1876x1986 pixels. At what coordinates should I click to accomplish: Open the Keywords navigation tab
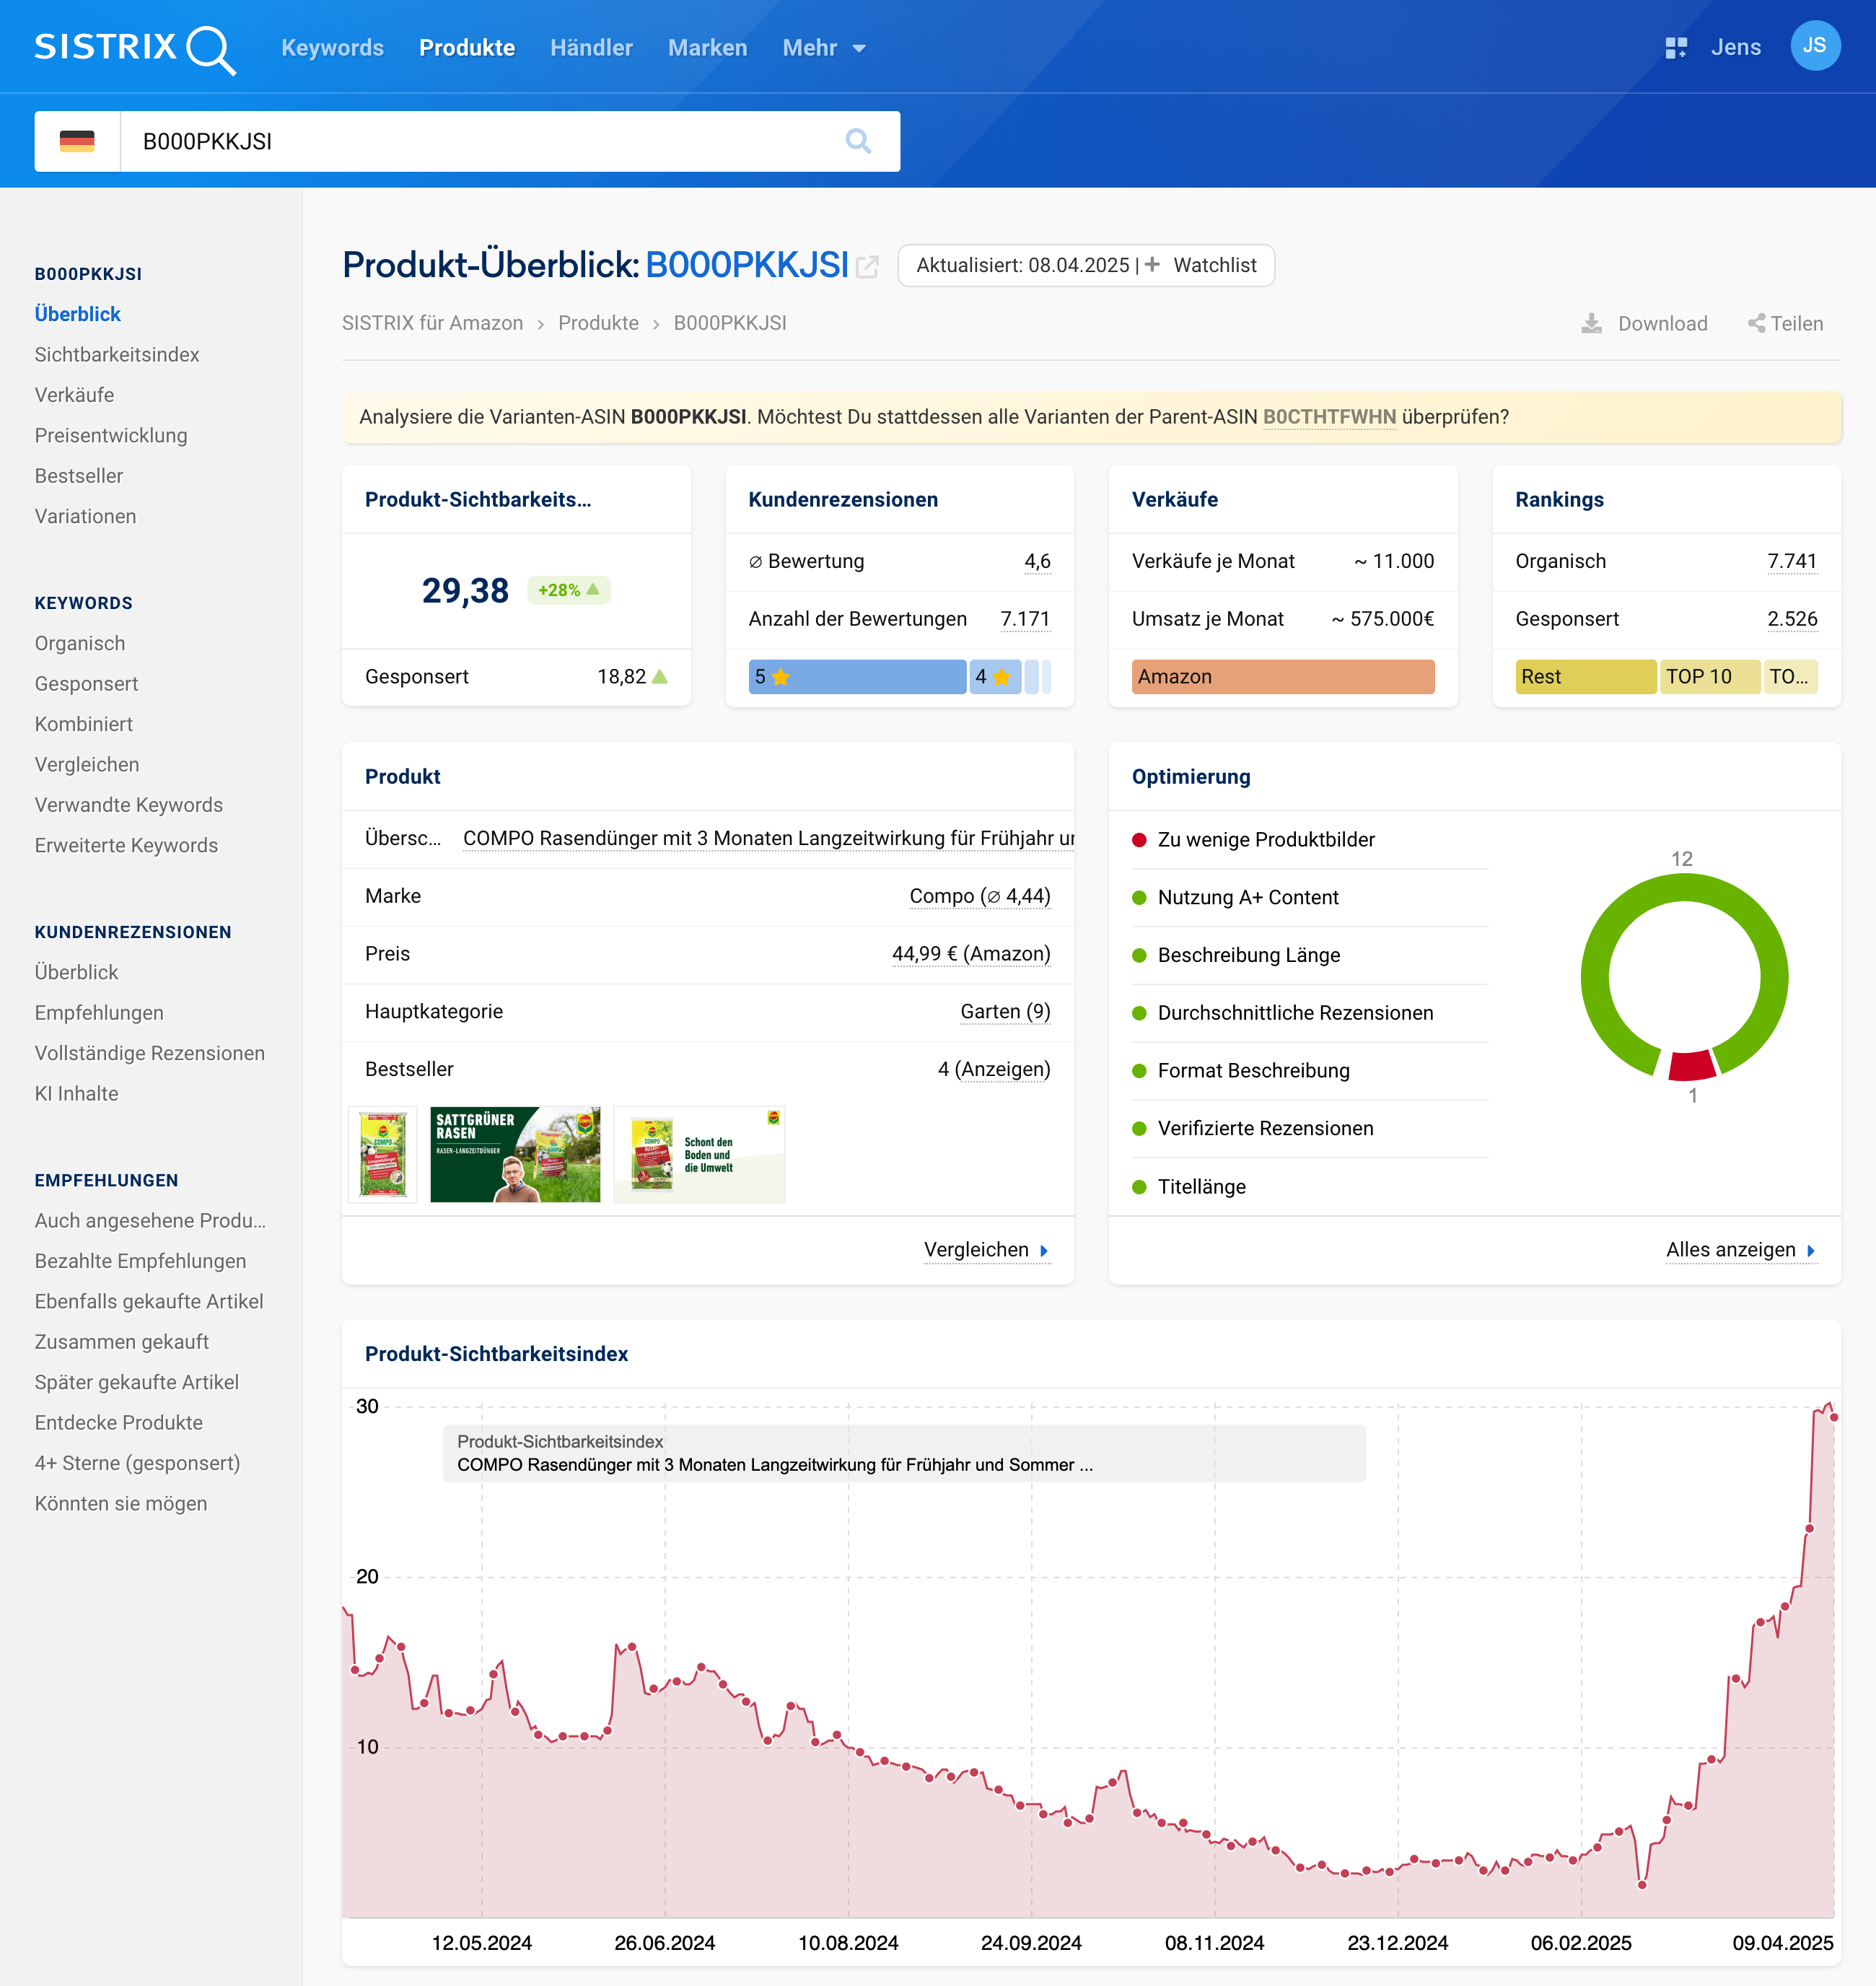332,48
